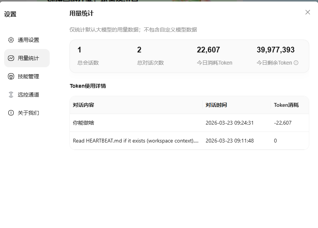318x228 pixels.
Task: Close the settings dialog with the X
Action: (307, 12)
